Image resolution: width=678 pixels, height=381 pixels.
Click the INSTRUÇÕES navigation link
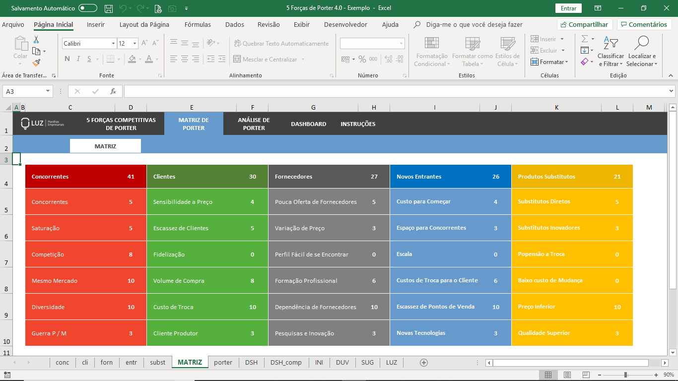click(358, 124)
